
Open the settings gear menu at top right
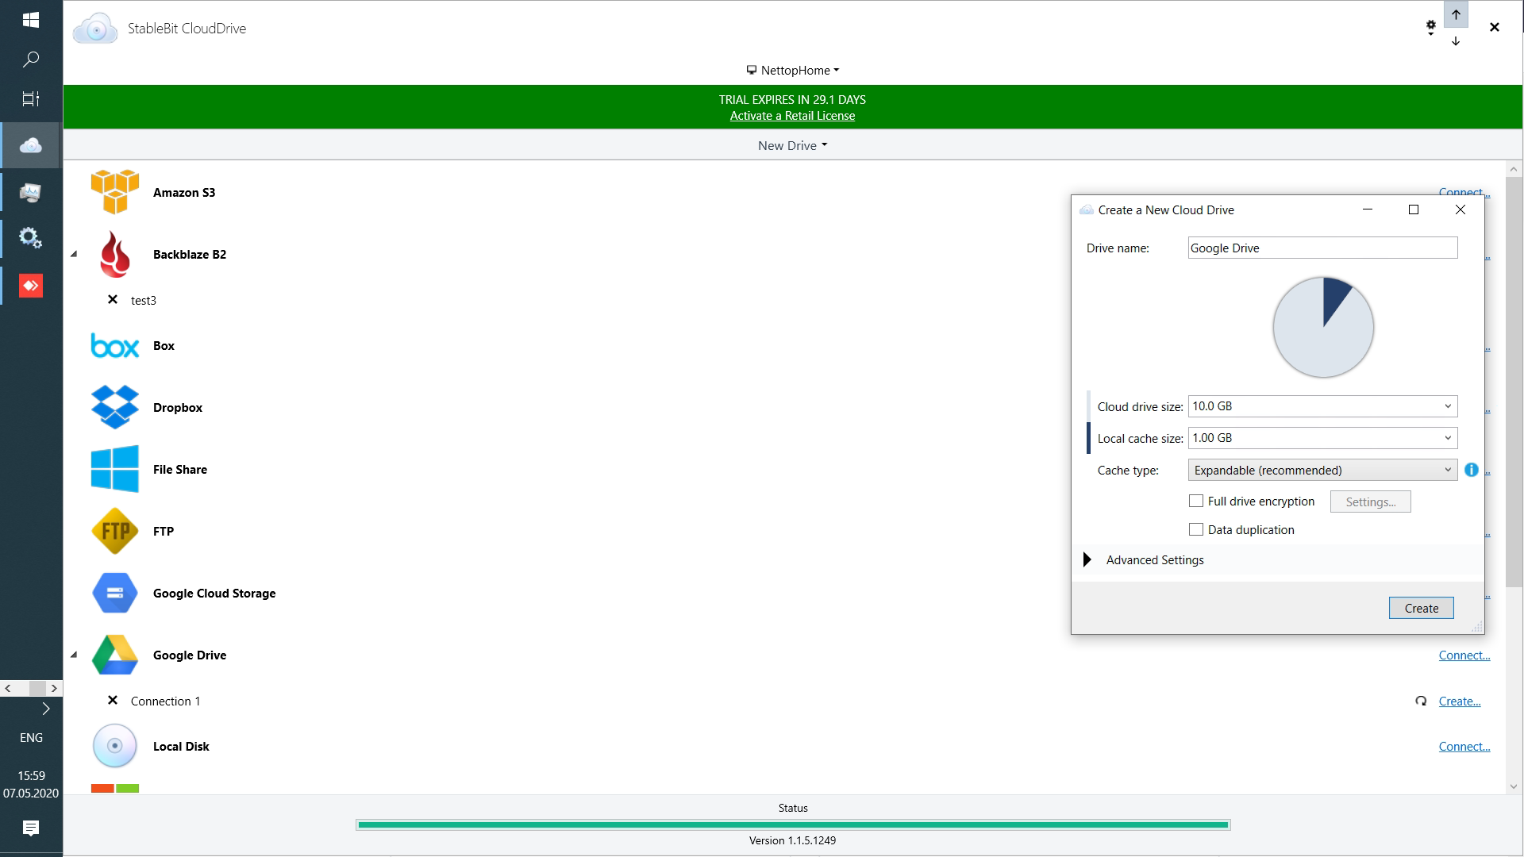[x=1430, y=28]
